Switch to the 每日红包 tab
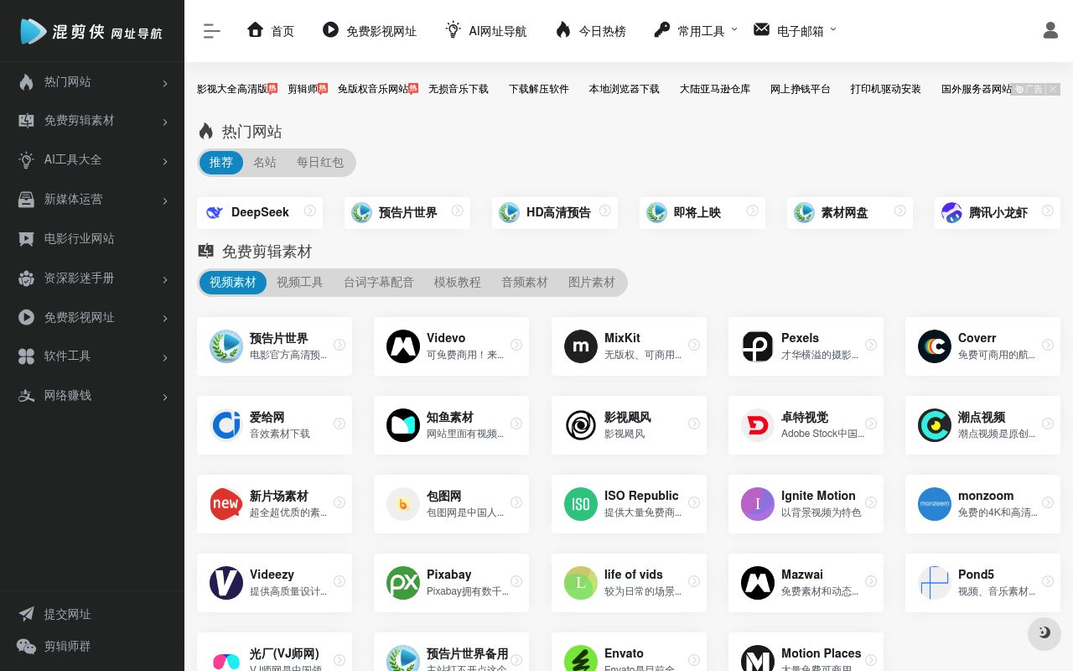Screen dimensions: 1073x671 [320, 163]
